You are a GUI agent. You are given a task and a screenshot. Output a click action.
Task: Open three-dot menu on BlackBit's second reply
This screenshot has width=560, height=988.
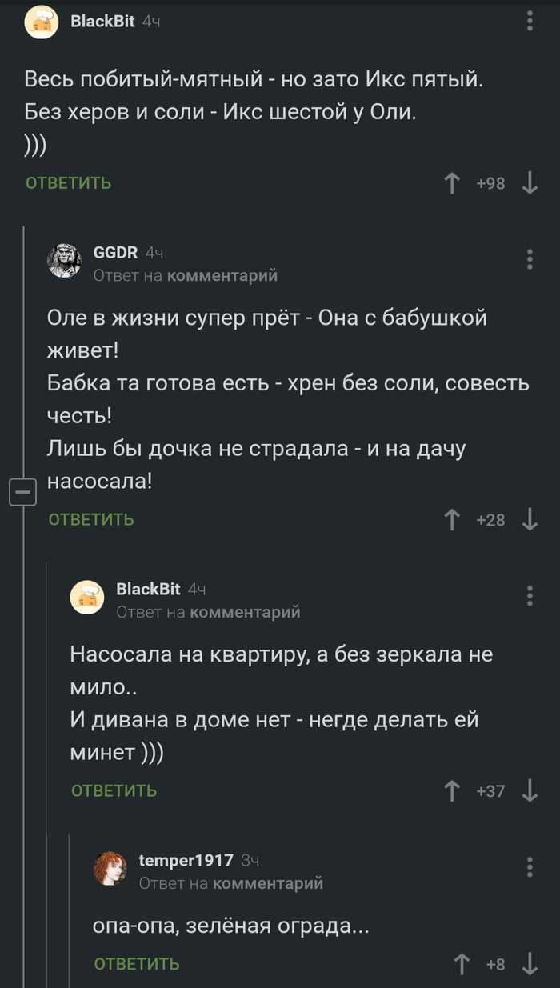pos(530,596)
